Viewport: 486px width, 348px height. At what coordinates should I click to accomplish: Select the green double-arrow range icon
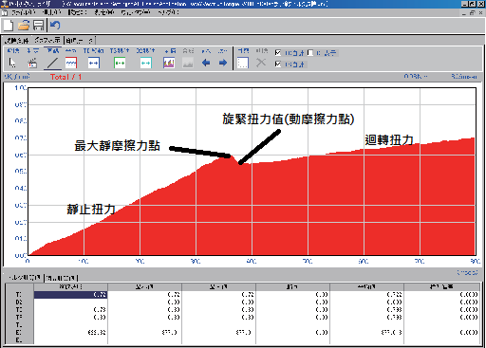tap(120, 63)
